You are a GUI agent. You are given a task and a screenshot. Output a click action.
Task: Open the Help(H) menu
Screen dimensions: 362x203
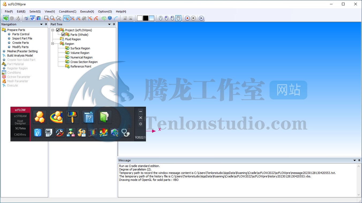click(x=121, y=11)
